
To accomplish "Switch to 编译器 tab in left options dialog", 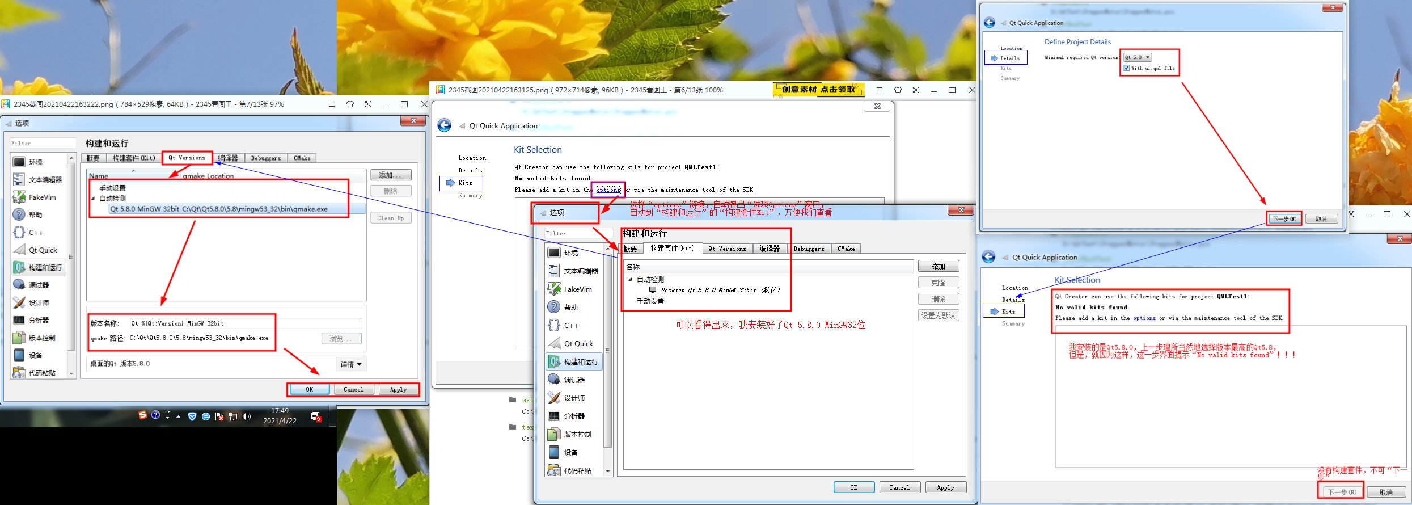I will 228,158.
